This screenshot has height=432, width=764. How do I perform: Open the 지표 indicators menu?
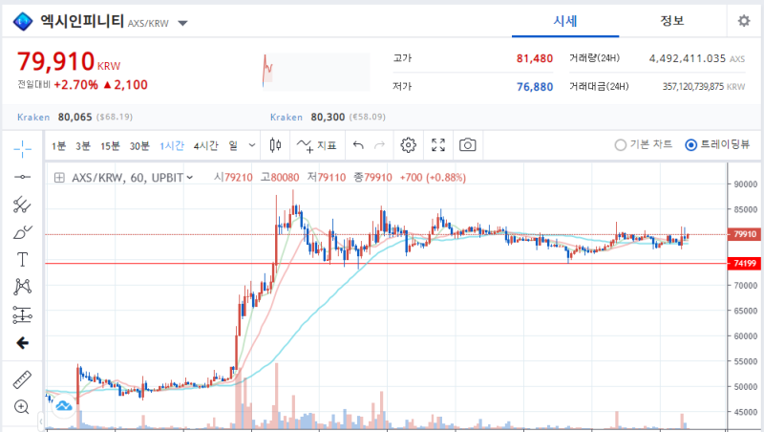coord(317,145)
